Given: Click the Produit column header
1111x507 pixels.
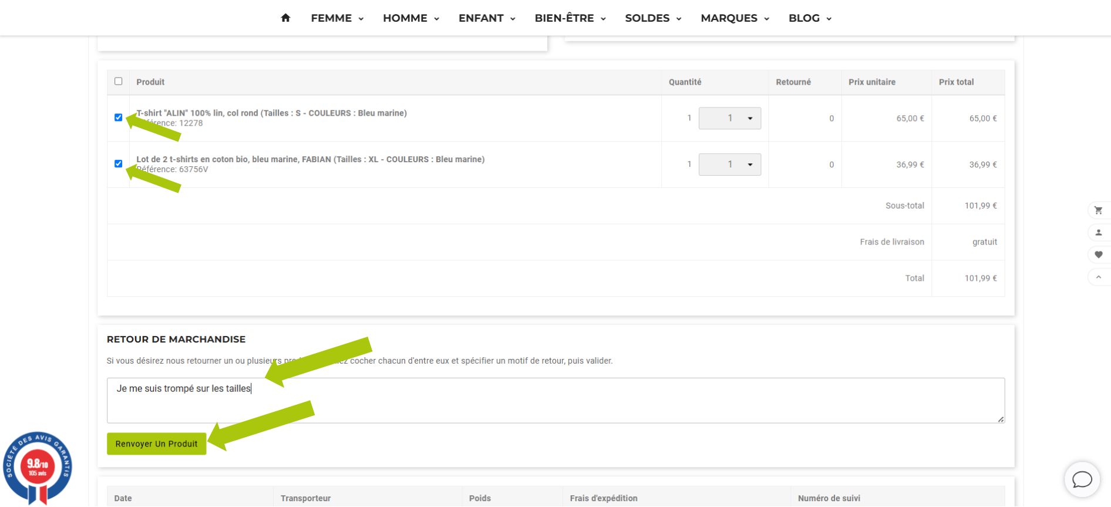Looking at the screenshot, I should [150, 82].
